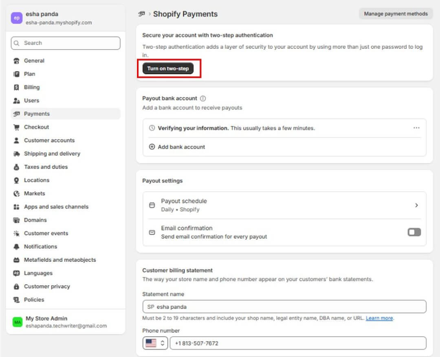Click the Payout bank account info icon

coord(203,98)
